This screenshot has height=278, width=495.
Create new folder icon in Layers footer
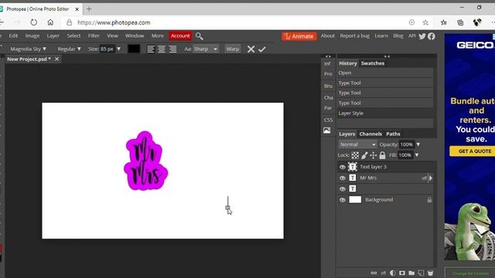coord(411,273)
